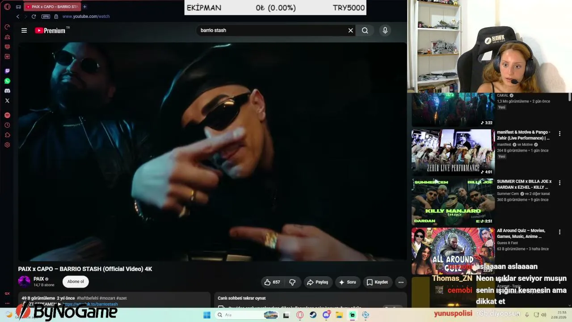Open options for SUMMER CEM video
The height and width of the screenshot is (322, 572).
(559, 183)
